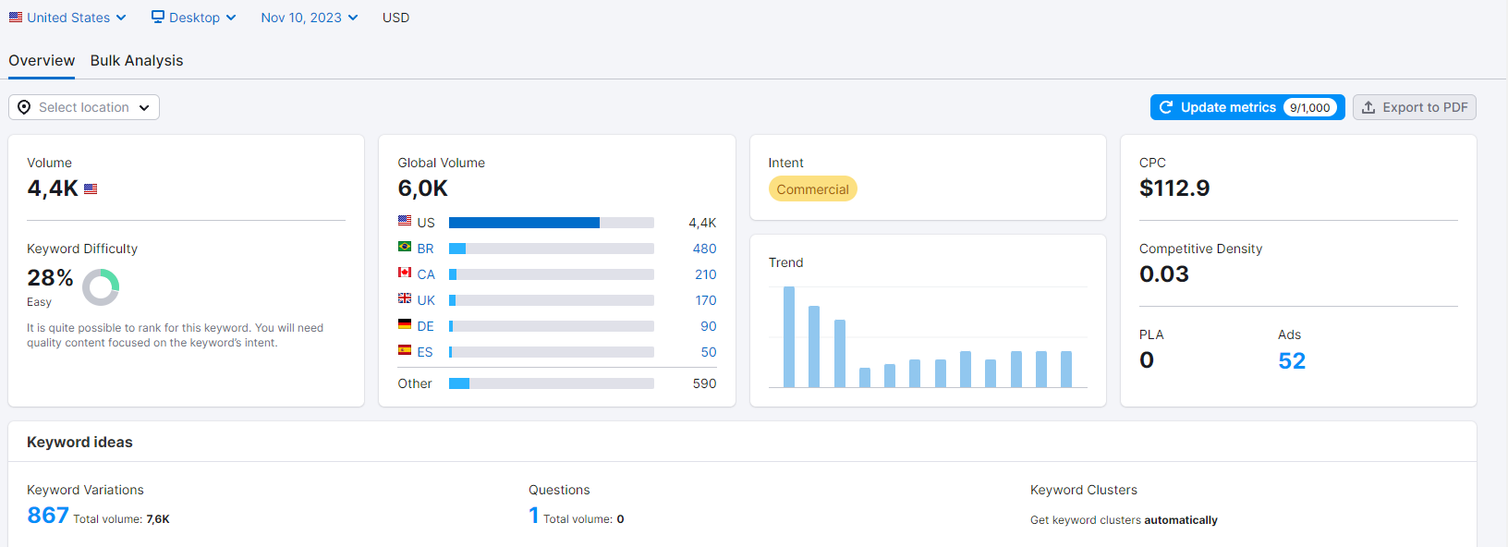Click the Keyword Difficulty donut chart
This screenshot has width=1508, height=547.
pyautogui.click(x=101, y=287)
